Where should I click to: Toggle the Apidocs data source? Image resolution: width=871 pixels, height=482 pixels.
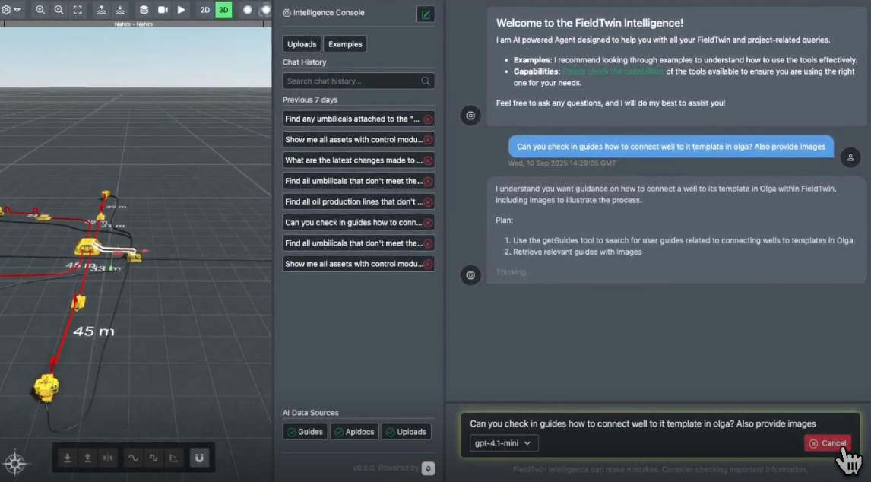(x=354, y=431)
